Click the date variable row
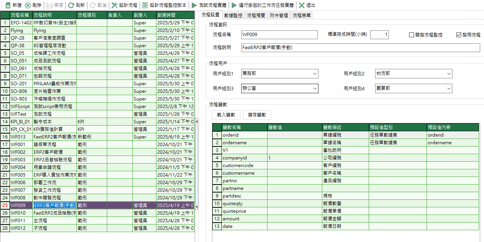Viewport: 484px width, 242px height. pyautogui.click(x=345, y=226)
